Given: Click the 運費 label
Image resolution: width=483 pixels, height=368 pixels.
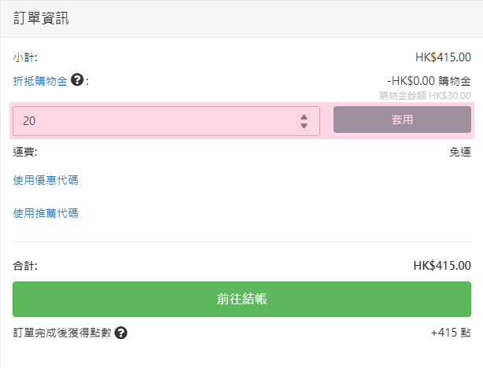Looking at the screenshot, I should (25, 153).
